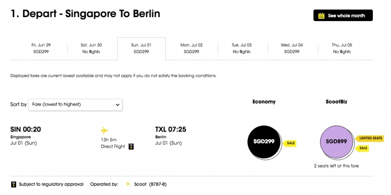Select the Wed, Jul 04 date tab
The height and width of the screenshot is (195, 391).
[x=292, y=48]
